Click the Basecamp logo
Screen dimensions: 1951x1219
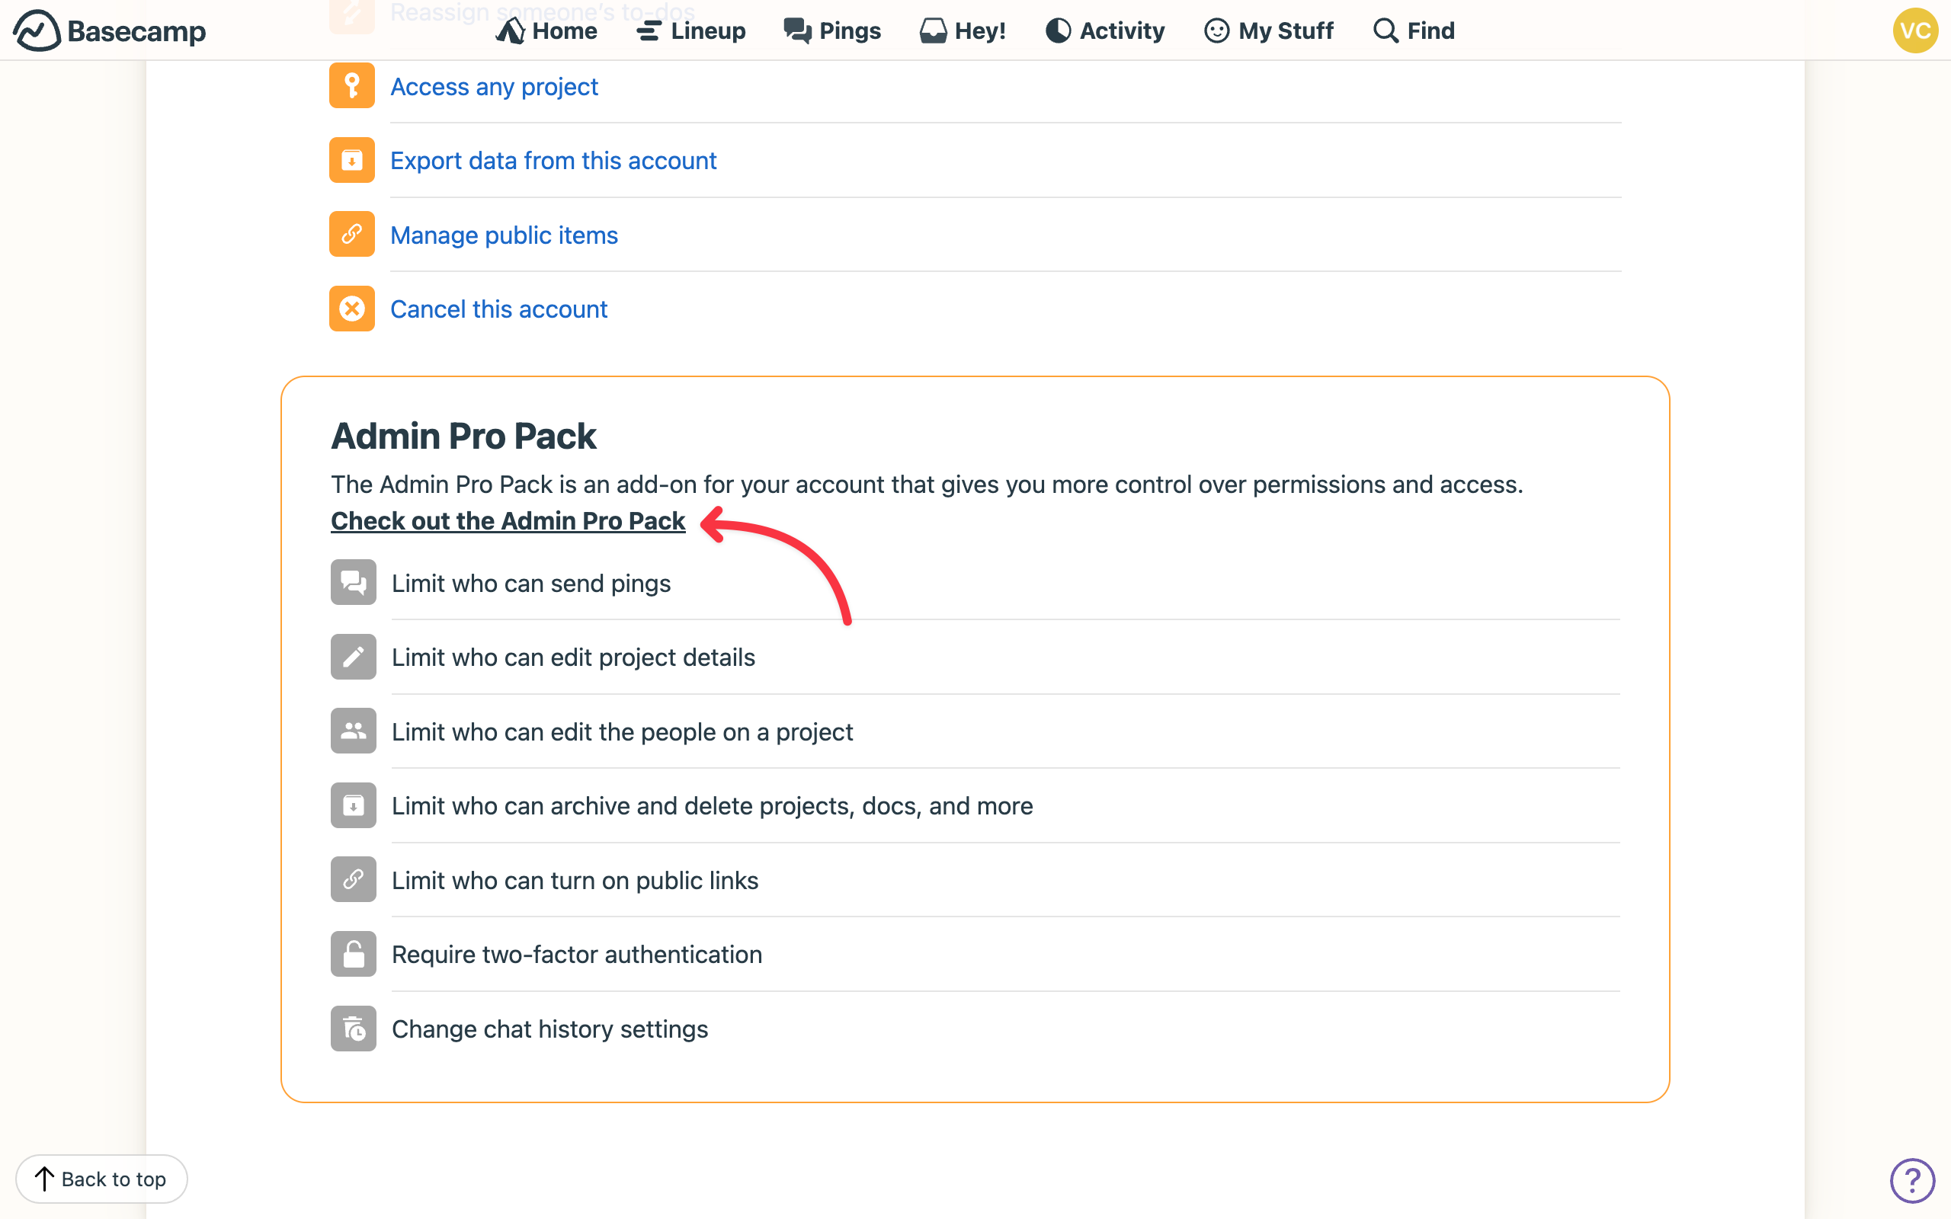109,30
